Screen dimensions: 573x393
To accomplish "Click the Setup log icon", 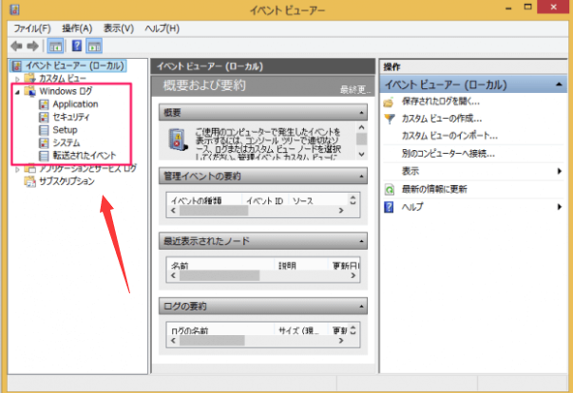I will coord(44,130).
